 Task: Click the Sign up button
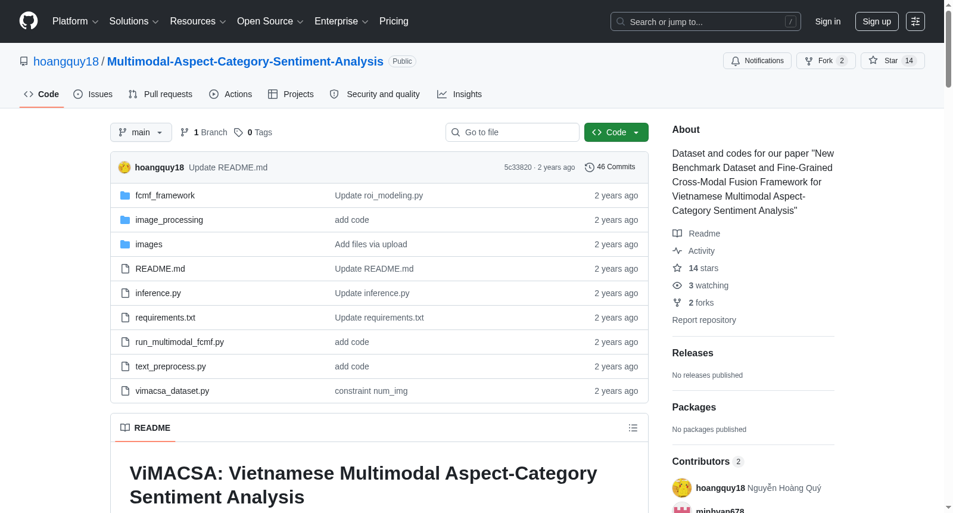click(877, 21)
